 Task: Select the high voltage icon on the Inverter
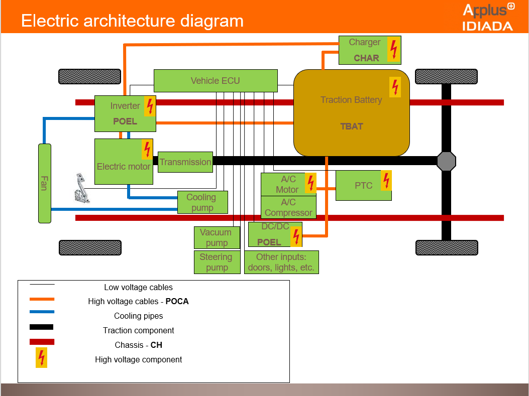pyautogui.click(x=149, y=105)
